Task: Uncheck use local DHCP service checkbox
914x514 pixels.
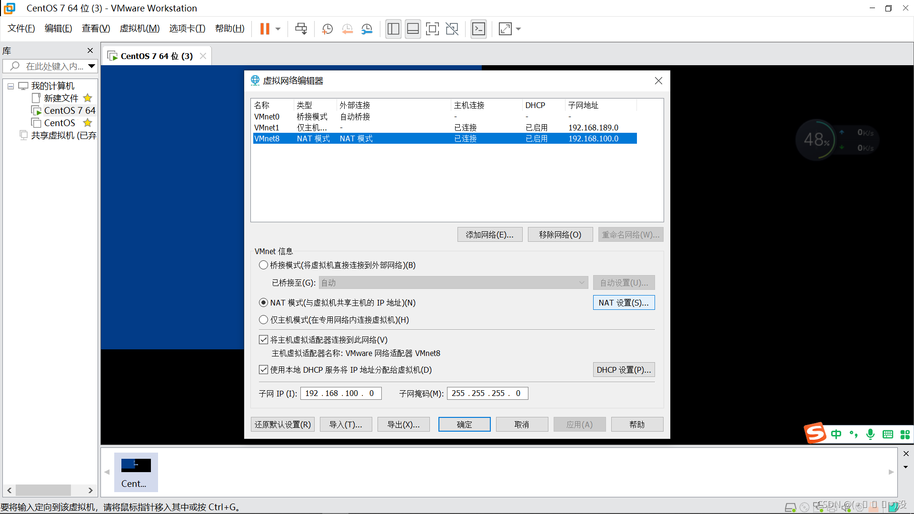Action: click(x=263, y=370)
